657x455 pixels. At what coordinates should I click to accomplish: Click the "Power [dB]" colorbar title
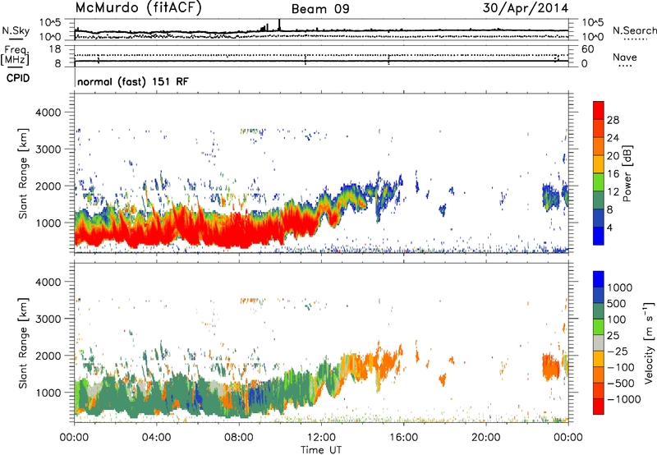tap(627, 173)
